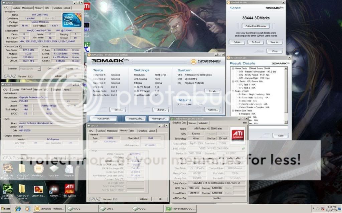The height and width of the screenshot is (213, 342).
Task: Open the 05test4.5g image file icon
Action: tap(38, 191)
